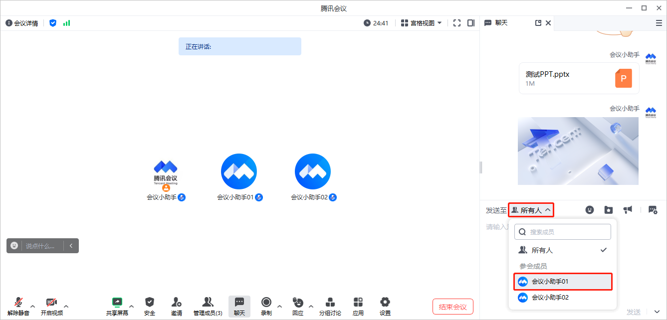This screenshot has width=667, height=320.
Task: Click the blue security shield icon
Action: click(x=53, y=23)
